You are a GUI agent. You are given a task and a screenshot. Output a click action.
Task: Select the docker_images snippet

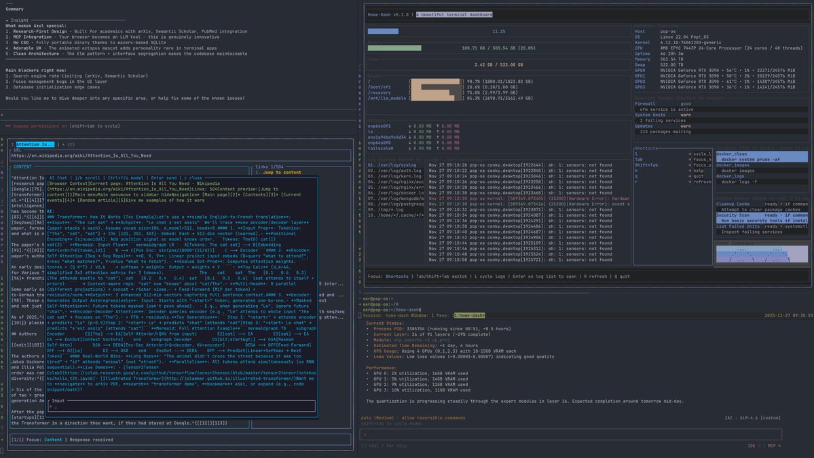click(x=762, y=168)
